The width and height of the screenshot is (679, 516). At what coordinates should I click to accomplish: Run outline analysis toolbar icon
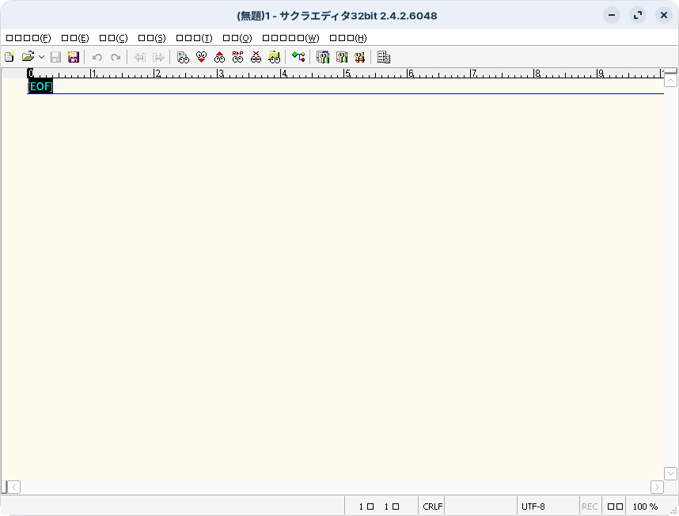298,57
